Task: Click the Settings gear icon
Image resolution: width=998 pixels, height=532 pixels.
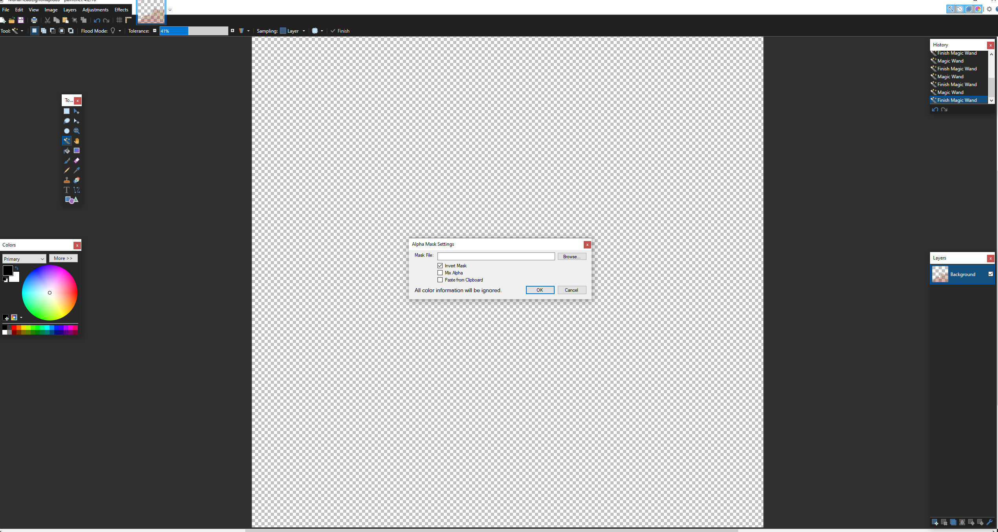Action: coord(989,9)
